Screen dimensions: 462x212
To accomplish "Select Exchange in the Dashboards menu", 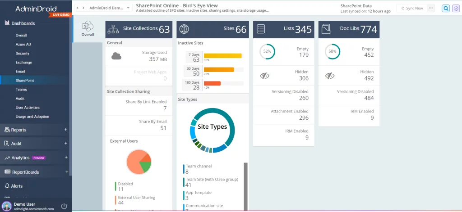I will pos(23,63).
